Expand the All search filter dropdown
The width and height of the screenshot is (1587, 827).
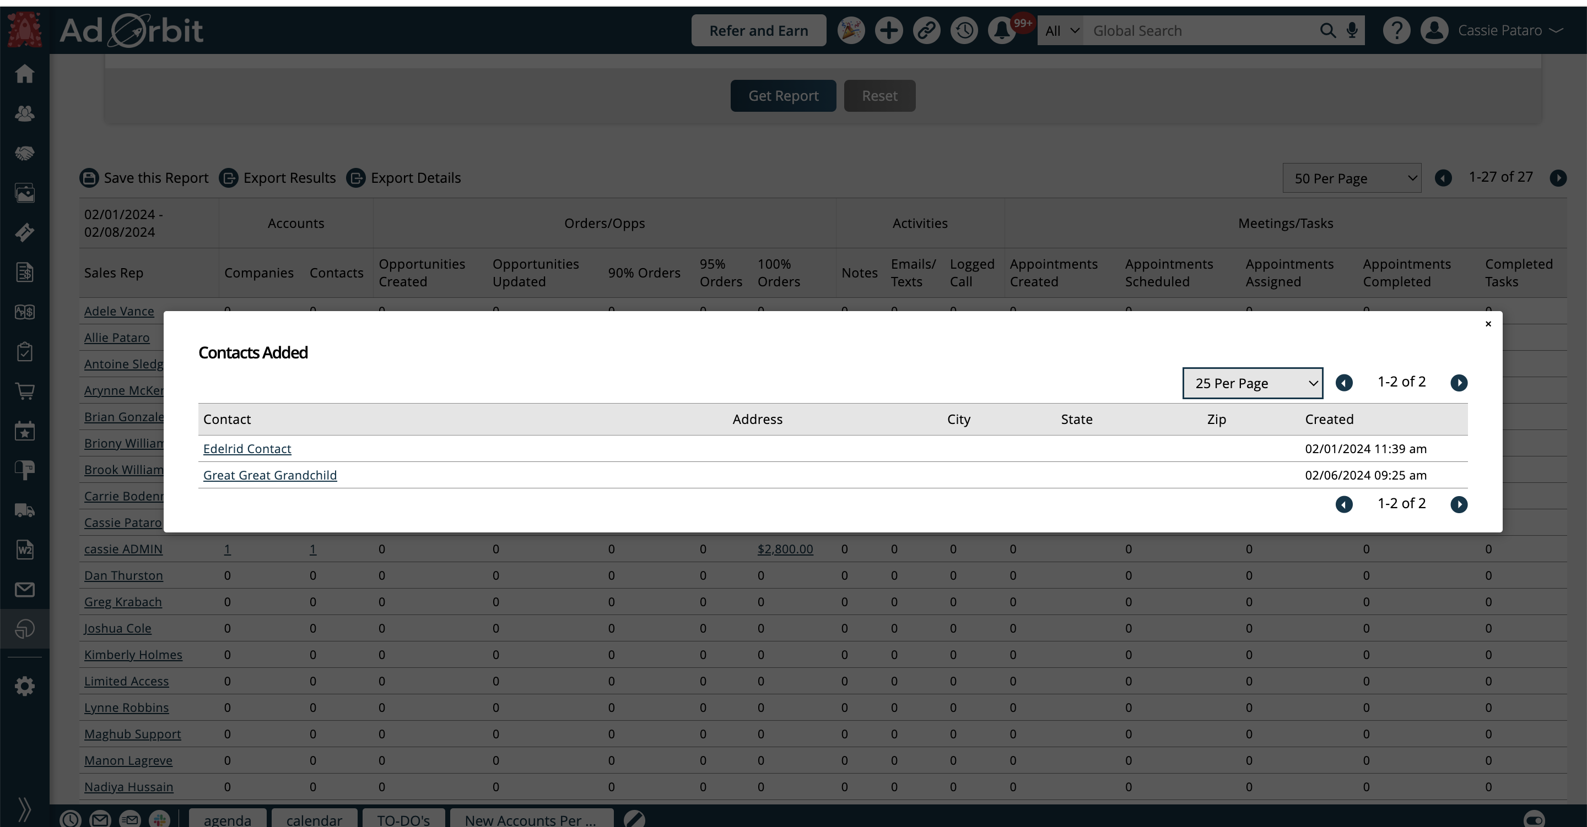tap(1061, 31)
